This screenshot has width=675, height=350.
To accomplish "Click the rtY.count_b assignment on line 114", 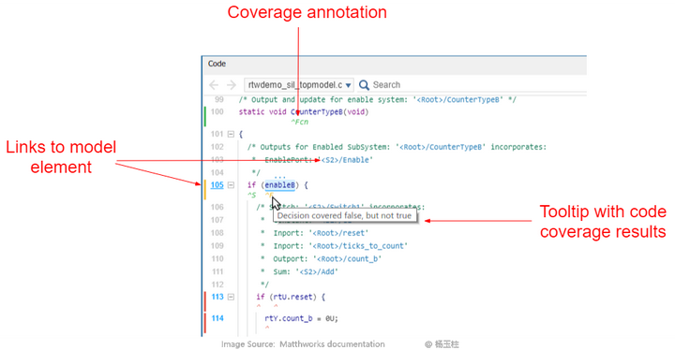I will (301, 318).
